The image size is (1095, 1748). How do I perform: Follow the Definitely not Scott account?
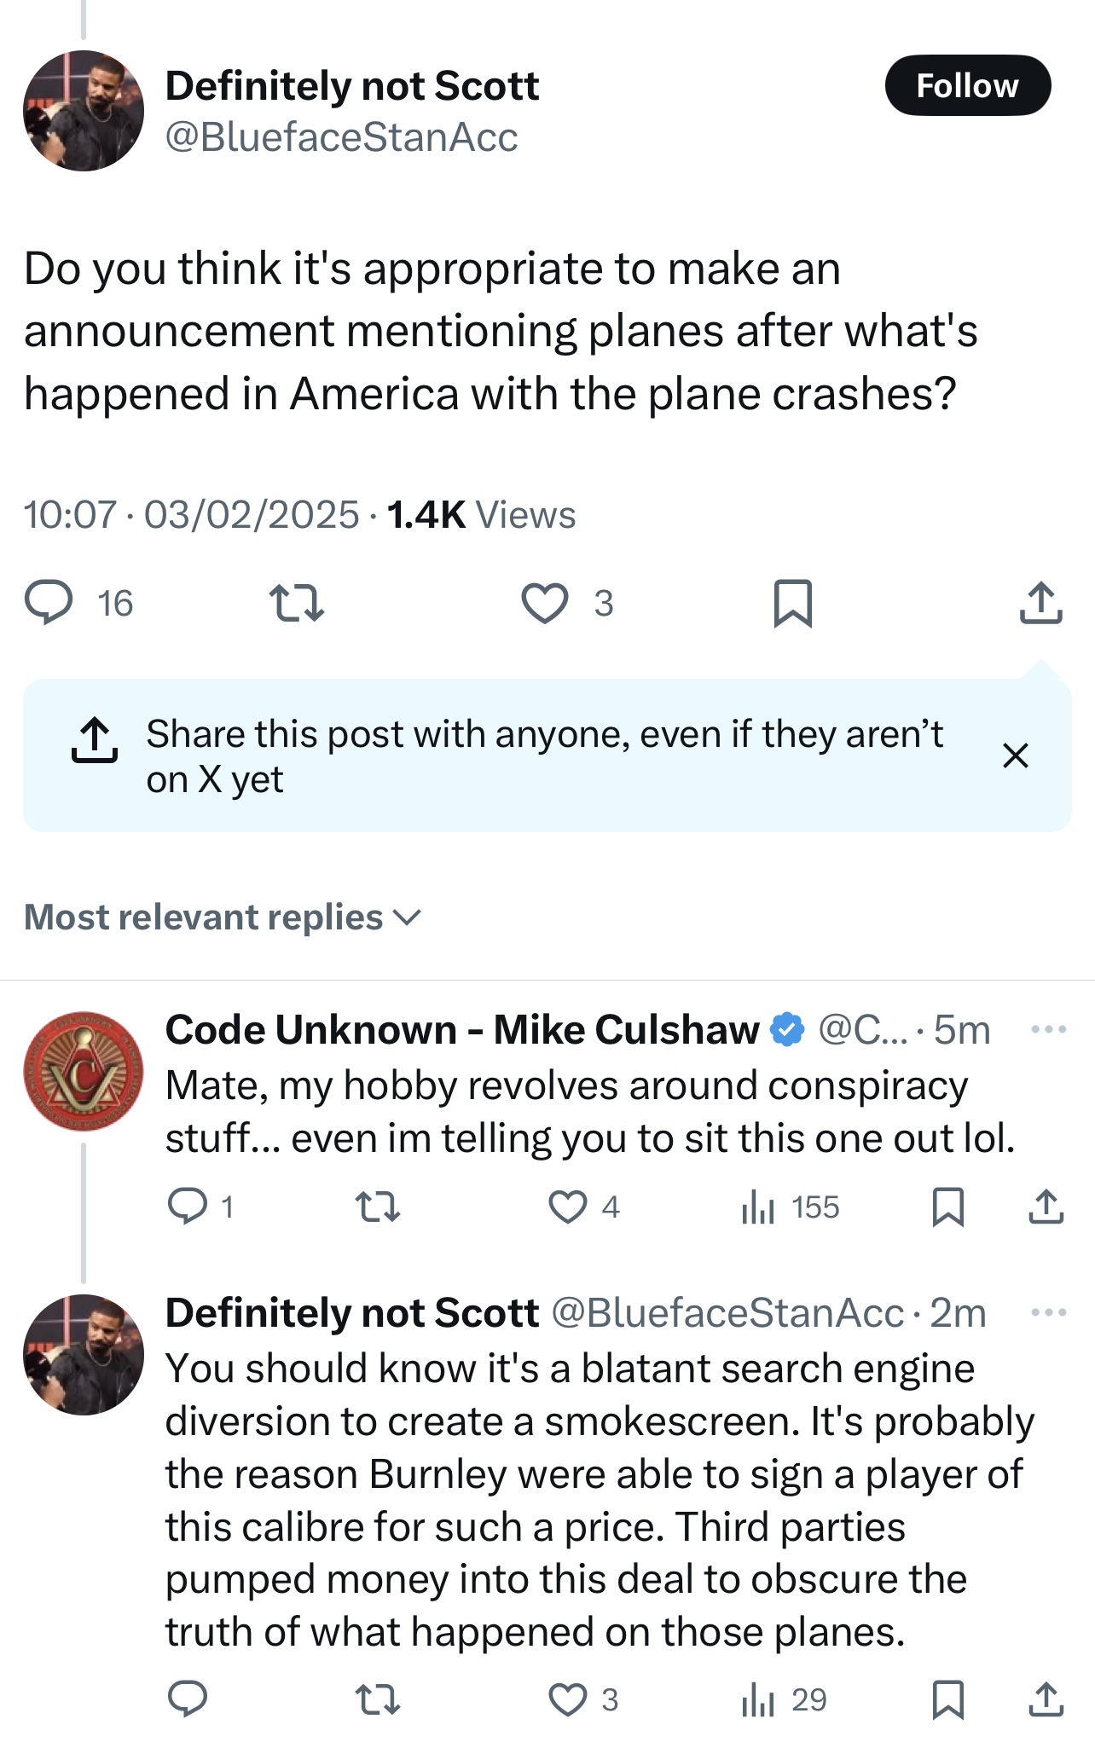point(967,85)
